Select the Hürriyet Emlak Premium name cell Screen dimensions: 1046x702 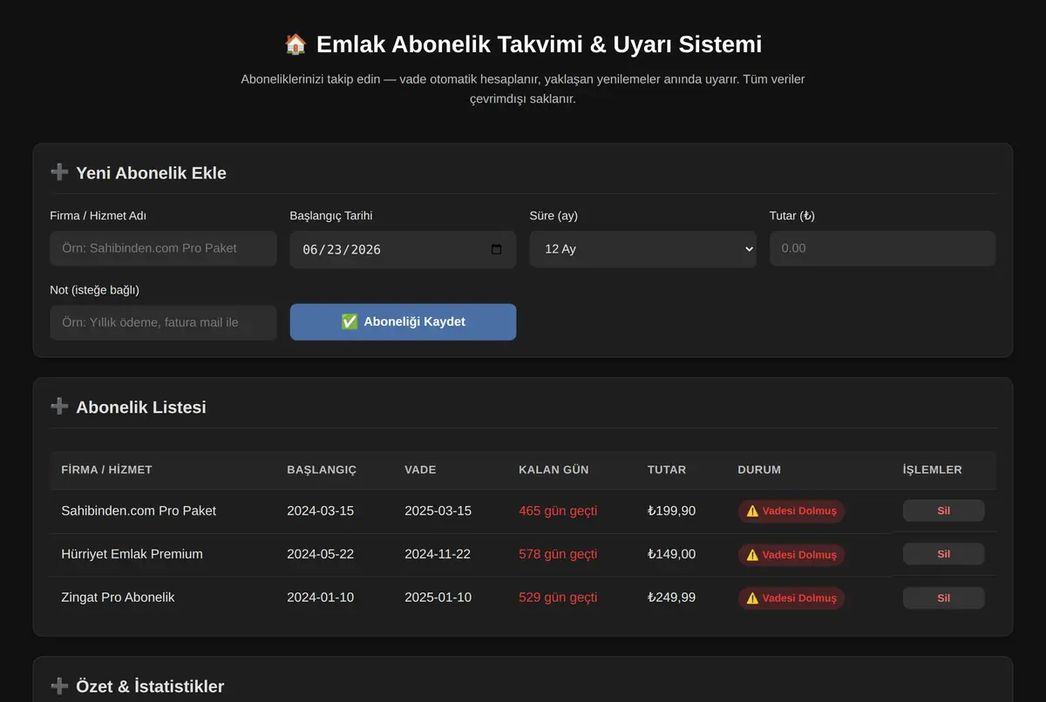pos(132,554)
